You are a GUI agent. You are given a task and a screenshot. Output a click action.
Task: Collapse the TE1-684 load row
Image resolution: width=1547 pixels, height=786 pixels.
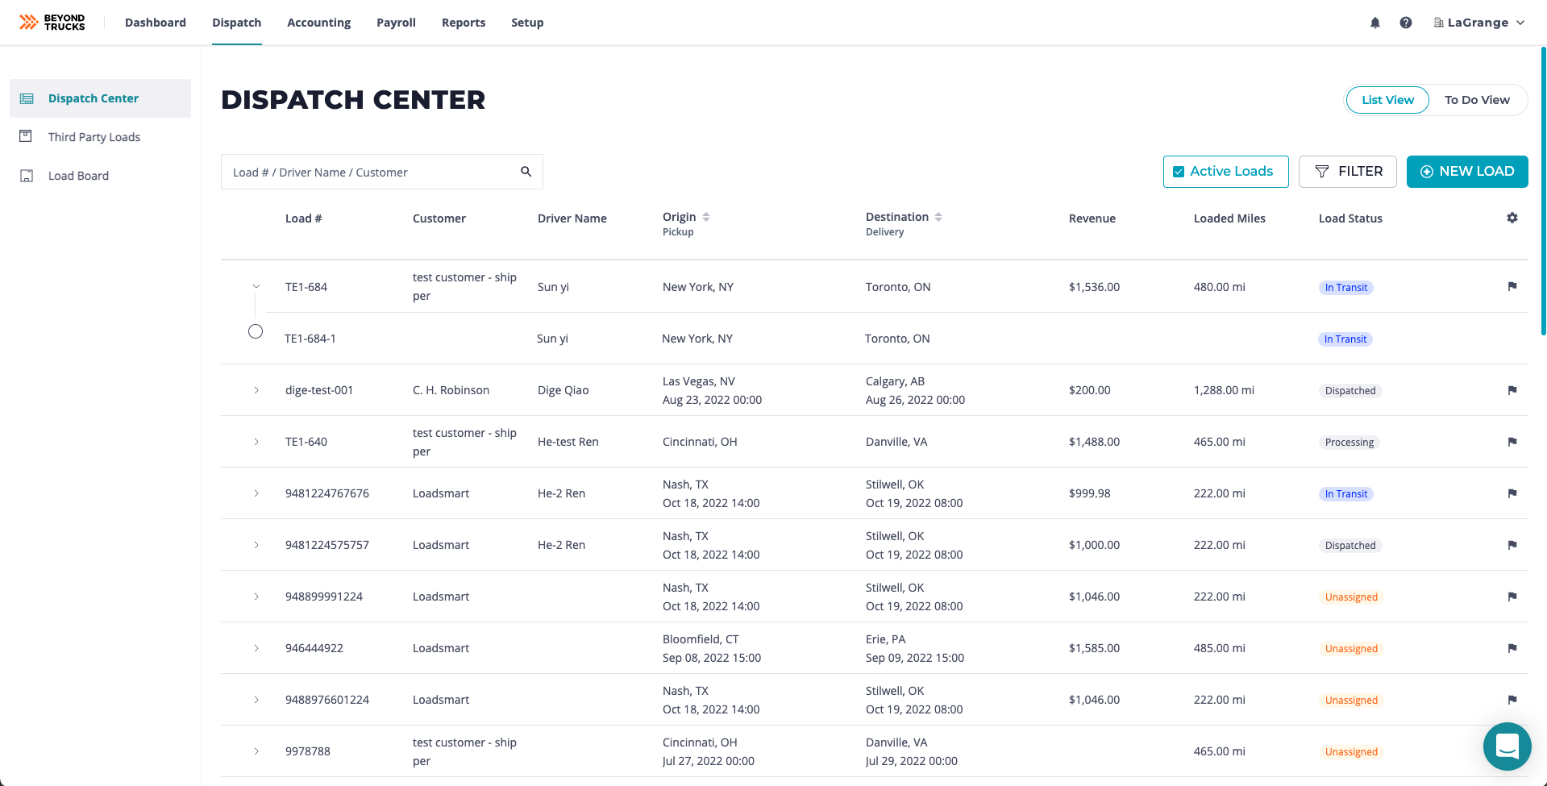(x=256, y=286)
